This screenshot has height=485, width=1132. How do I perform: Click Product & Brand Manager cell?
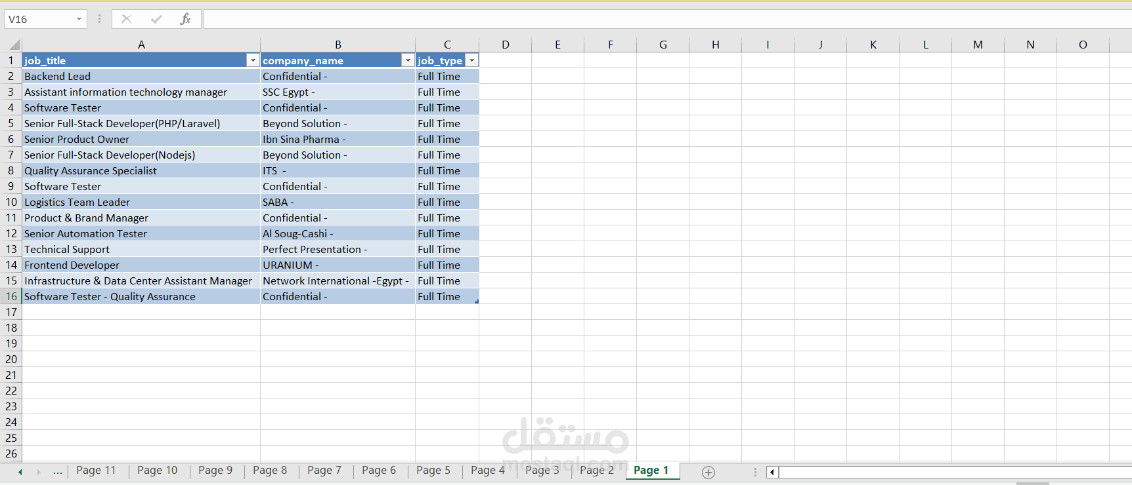[x=141, y=218]
